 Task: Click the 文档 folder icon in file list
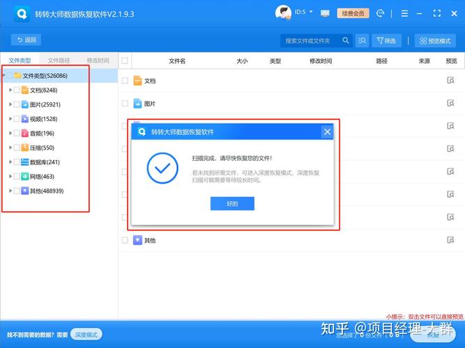click(x=137, y=81)
